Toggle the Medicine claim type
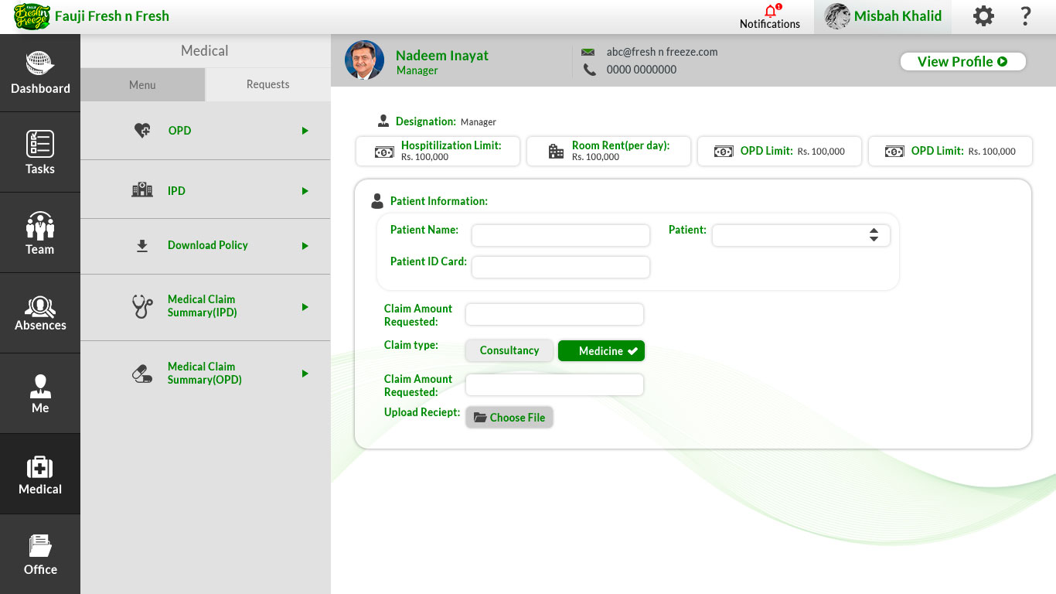The height and width of the screenshot is (594, 1056). 601,351
